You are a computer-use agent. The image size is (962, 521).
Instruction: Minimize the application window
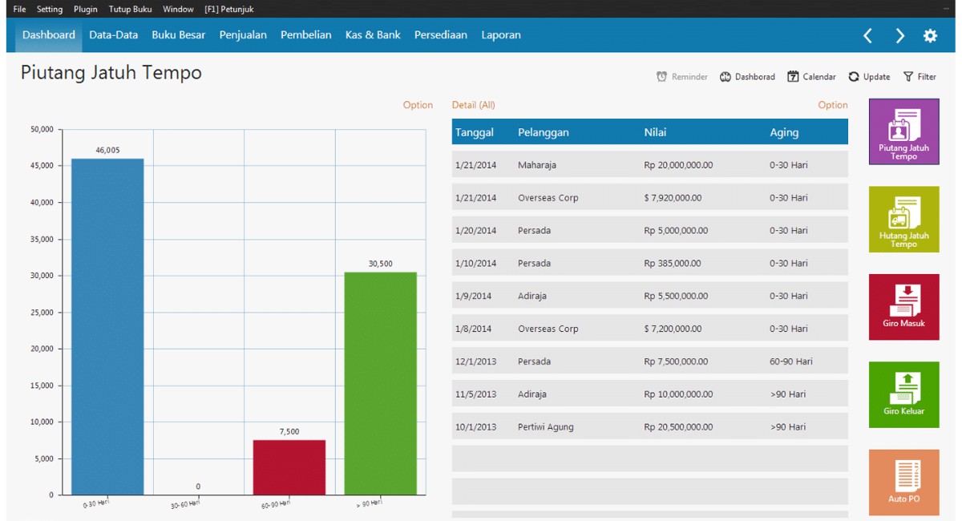[946, 9]
